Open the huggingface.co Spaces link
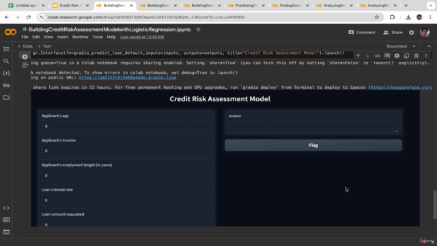The width and height of the screenshot is (437, 246). tap(401, 87)
